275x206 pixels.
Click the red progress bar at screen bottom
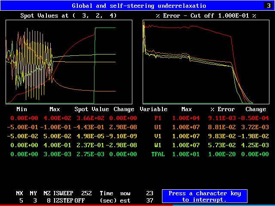pyautogui.click(x=86, y=205)
